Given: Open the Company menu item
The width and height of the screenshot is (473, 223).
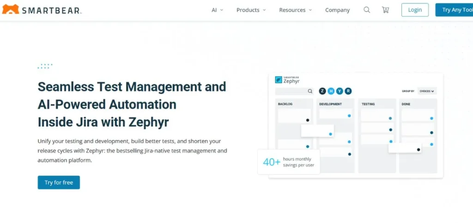Looking at the screenshot, I should click(x=337, y=10).
